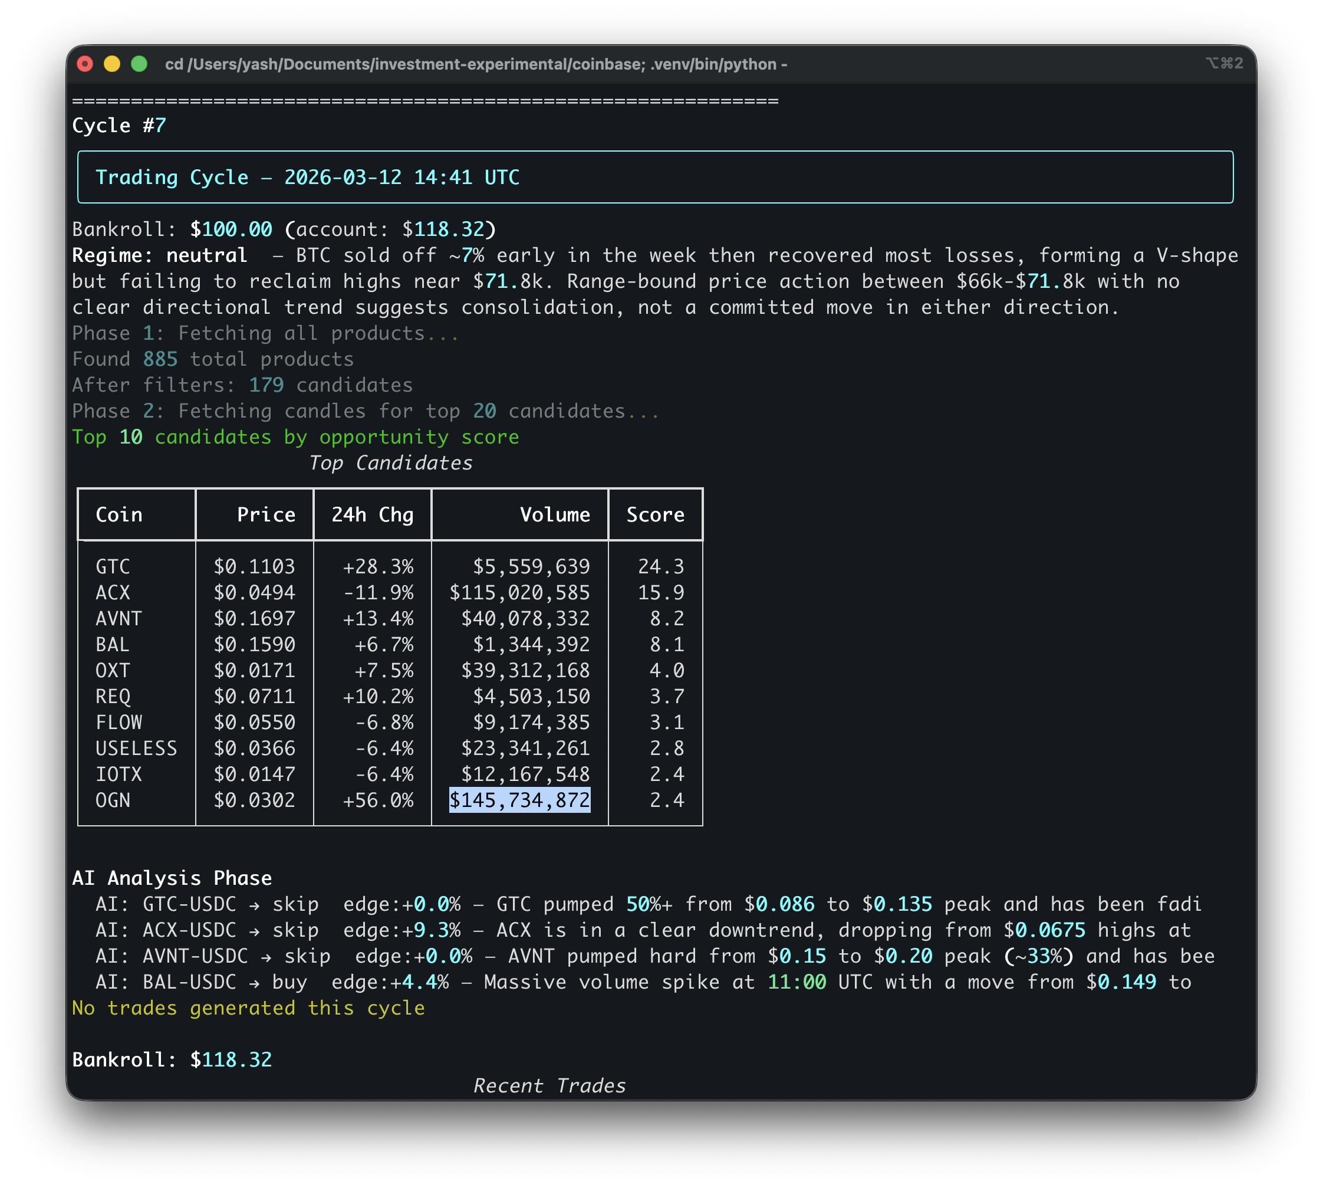Select the 'Regime: neutral' label
This screenshot has height=1188, width=1323.
click(x=160, y=255)
